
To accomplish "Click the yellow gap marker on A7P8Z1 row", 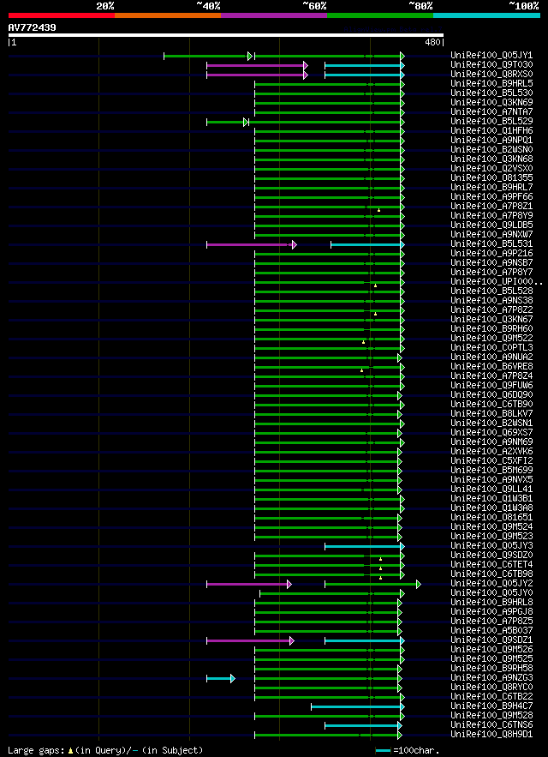I will point(378,210).
